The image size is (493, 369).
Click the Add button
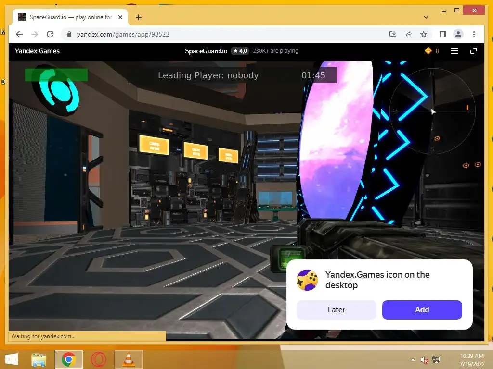point(422,310)
